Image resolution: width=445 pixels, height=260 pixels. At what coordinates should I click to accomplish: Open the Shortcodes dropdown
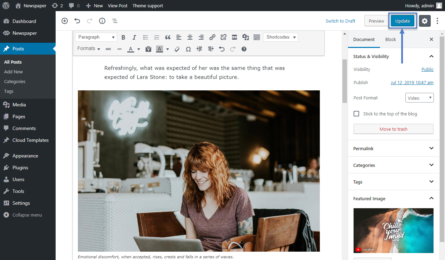click(281, 37)
